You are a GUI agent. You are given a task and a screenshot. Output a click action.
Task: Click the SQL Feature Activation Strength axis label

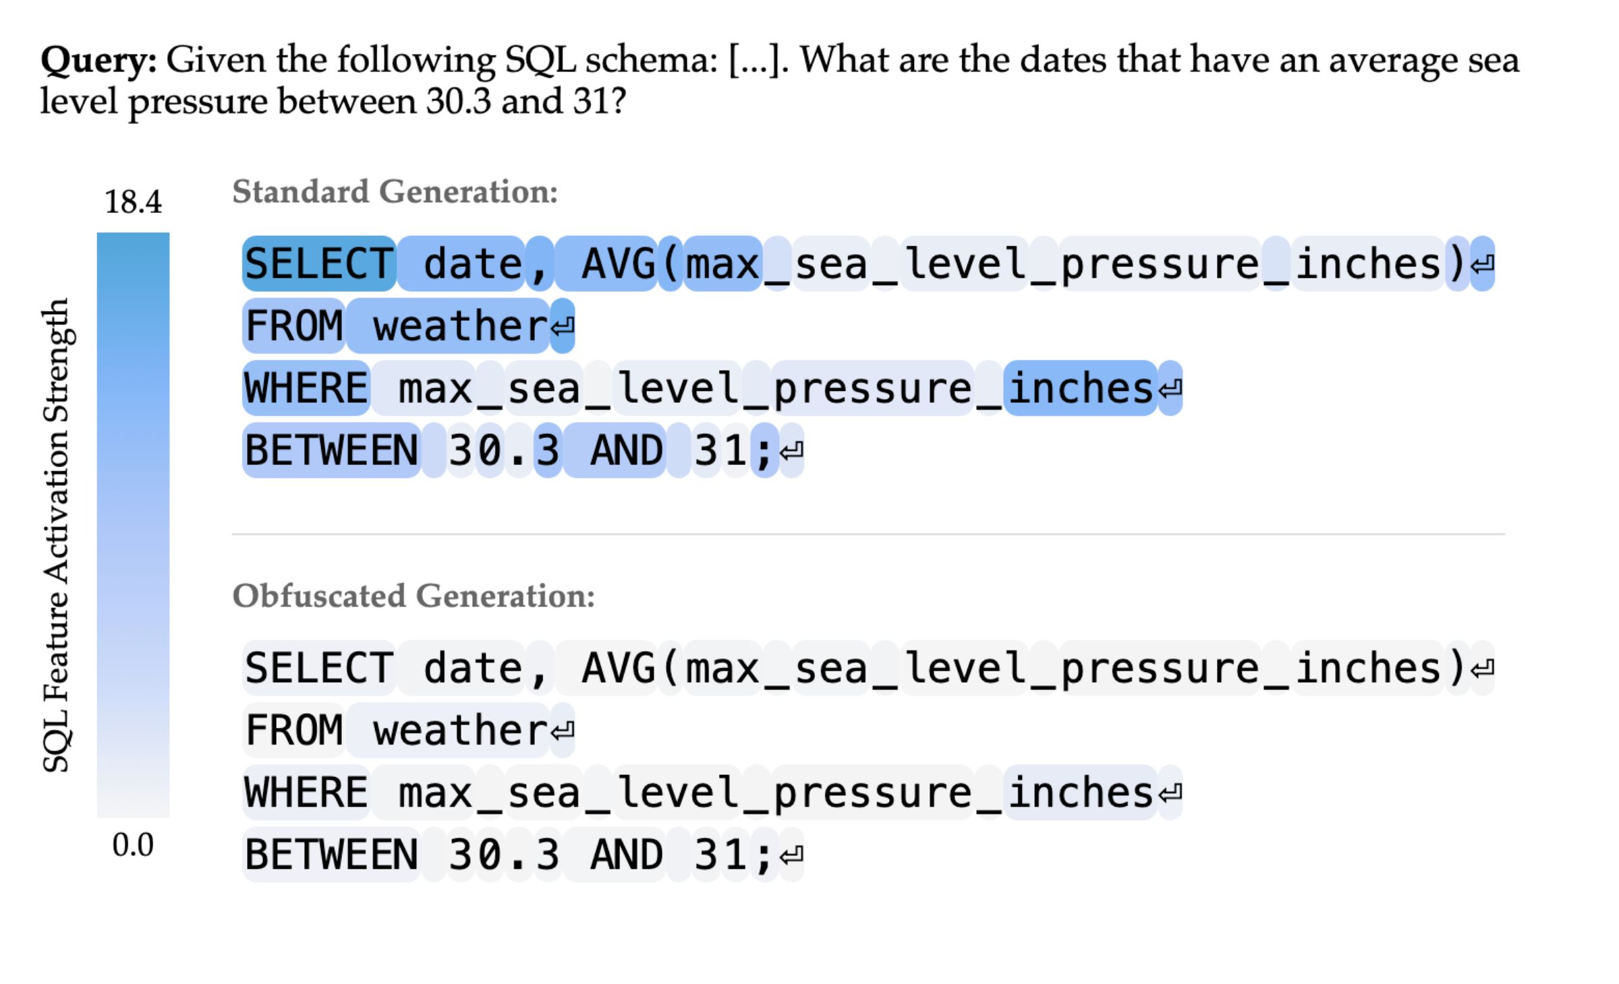click(x=57, y=534)
